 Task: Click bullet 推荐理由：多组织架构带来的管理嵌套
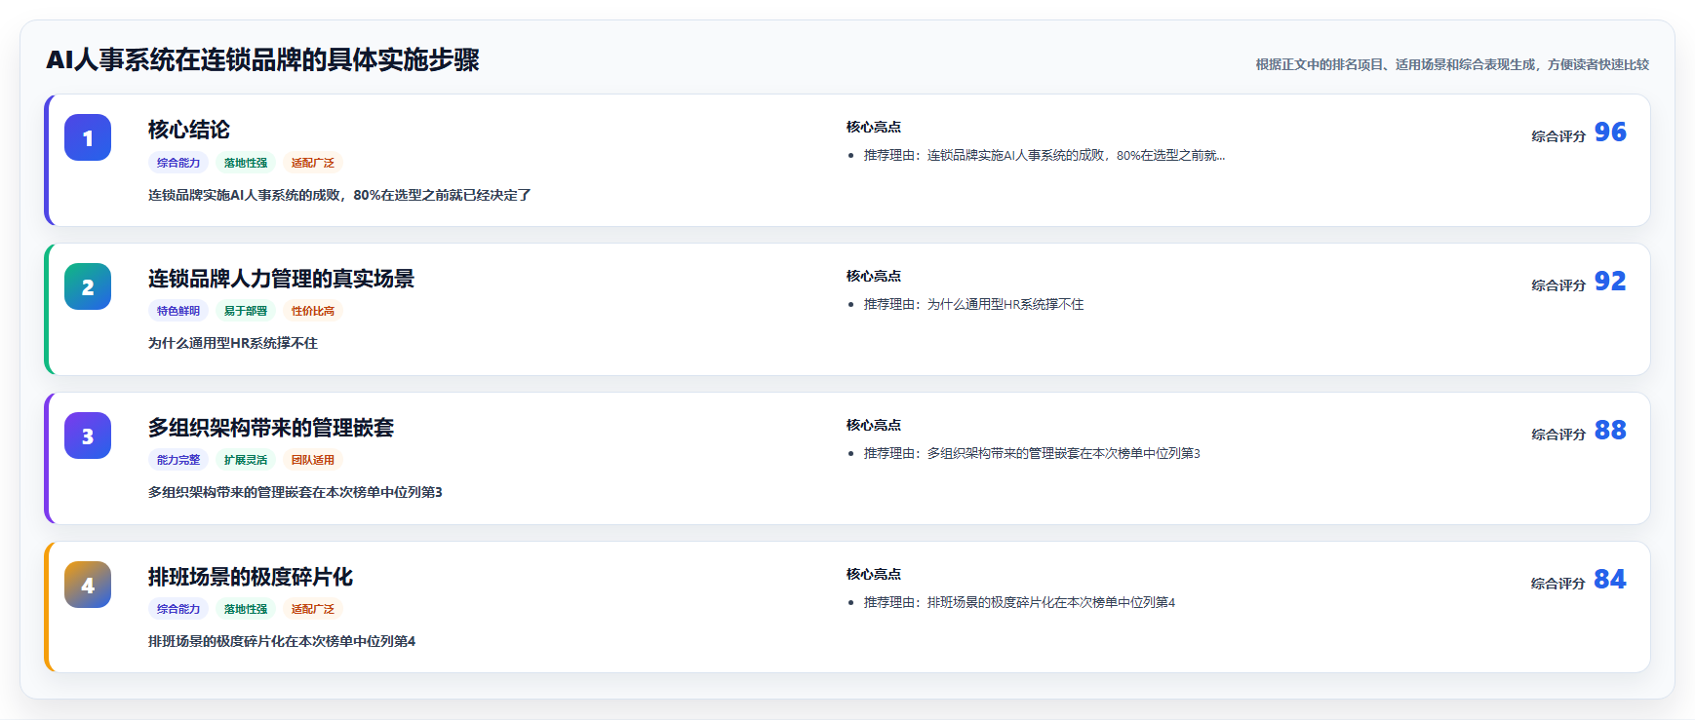1032,453
